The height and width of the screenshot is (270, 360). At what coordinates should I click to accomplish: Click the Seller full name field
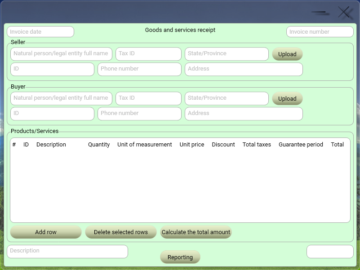click(61, 54)
